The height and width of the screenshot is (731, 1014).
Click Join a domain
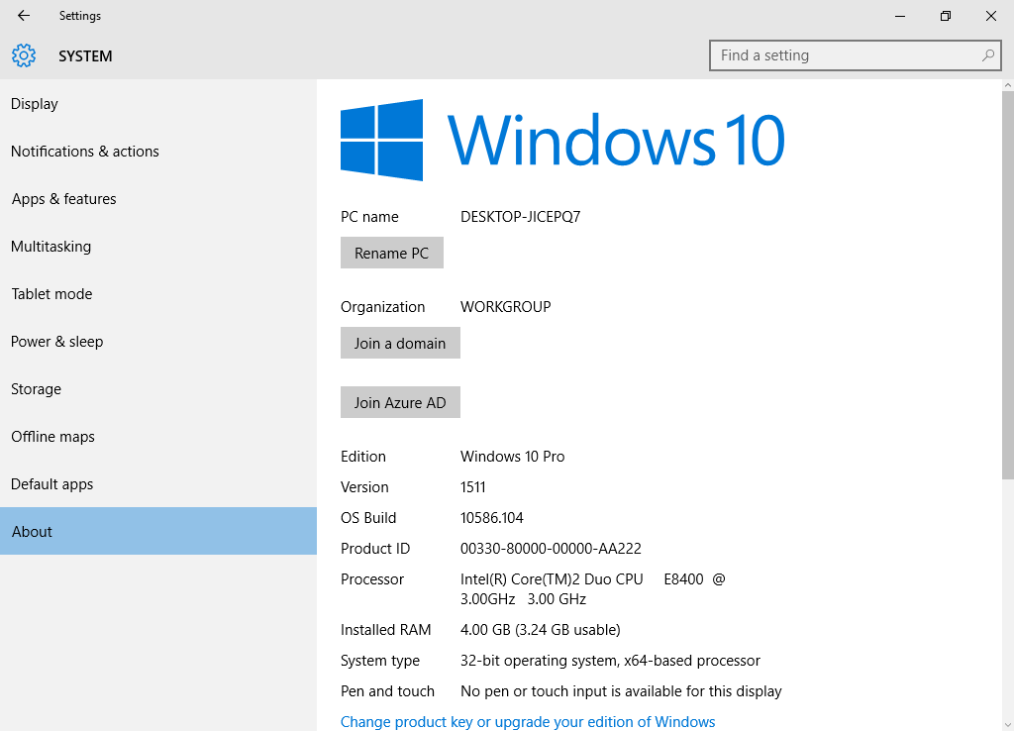click(x=400, y=343)
